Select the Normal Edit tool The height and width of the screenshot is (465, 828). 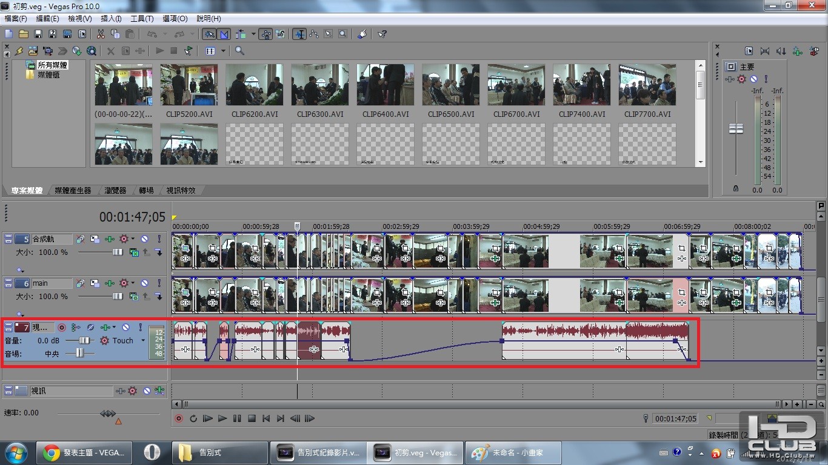point(299,34)
